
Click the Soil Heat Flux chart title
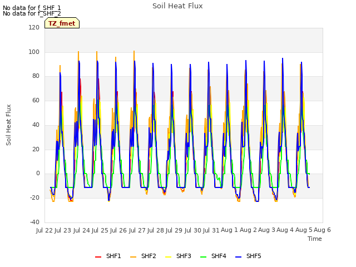click(x=177, y=6)
